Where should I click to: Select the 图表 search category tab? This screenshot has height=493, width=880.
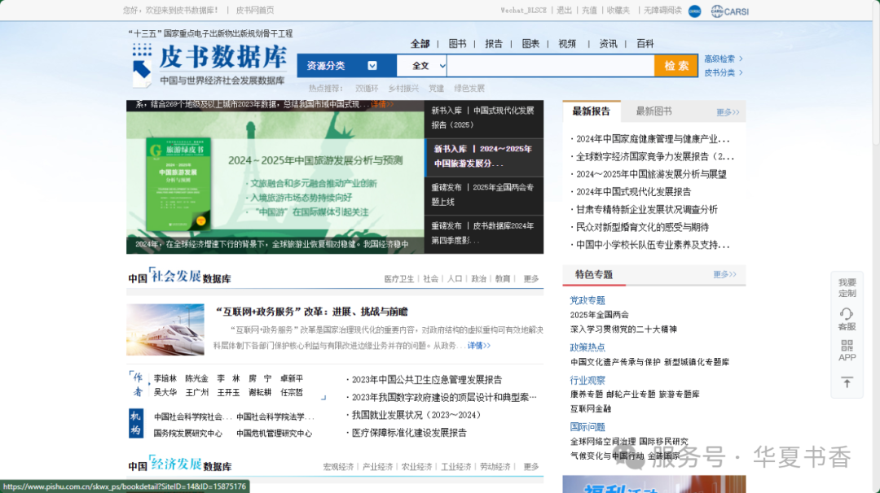(x=530, y=44)
